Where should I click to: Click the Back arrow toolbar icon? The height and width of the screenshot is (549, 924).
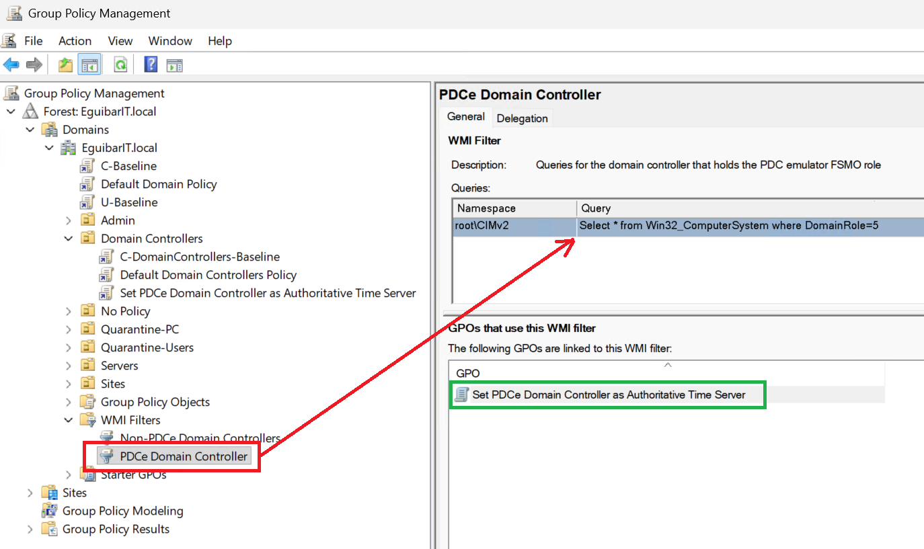pos(11,65)
